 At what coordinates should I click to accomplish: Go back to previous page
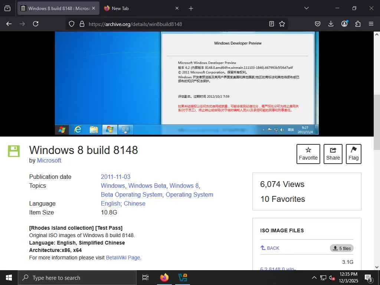click(x=9, y=24)
